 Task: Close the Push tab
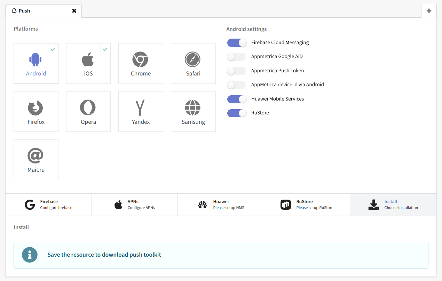point(74,11)
